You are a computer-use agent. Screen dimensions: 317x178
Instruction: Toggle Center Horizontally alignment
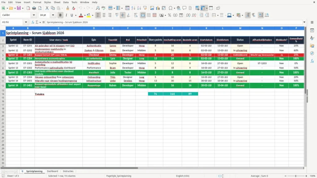pyautogui.click(x=104, y=15)
